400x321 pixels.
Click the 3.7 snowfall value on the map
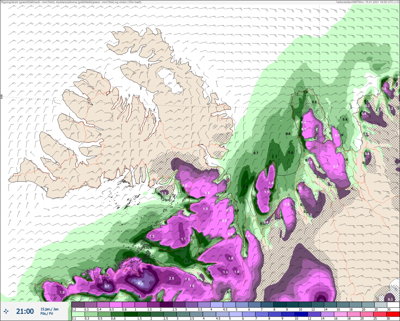pos(107,286)
